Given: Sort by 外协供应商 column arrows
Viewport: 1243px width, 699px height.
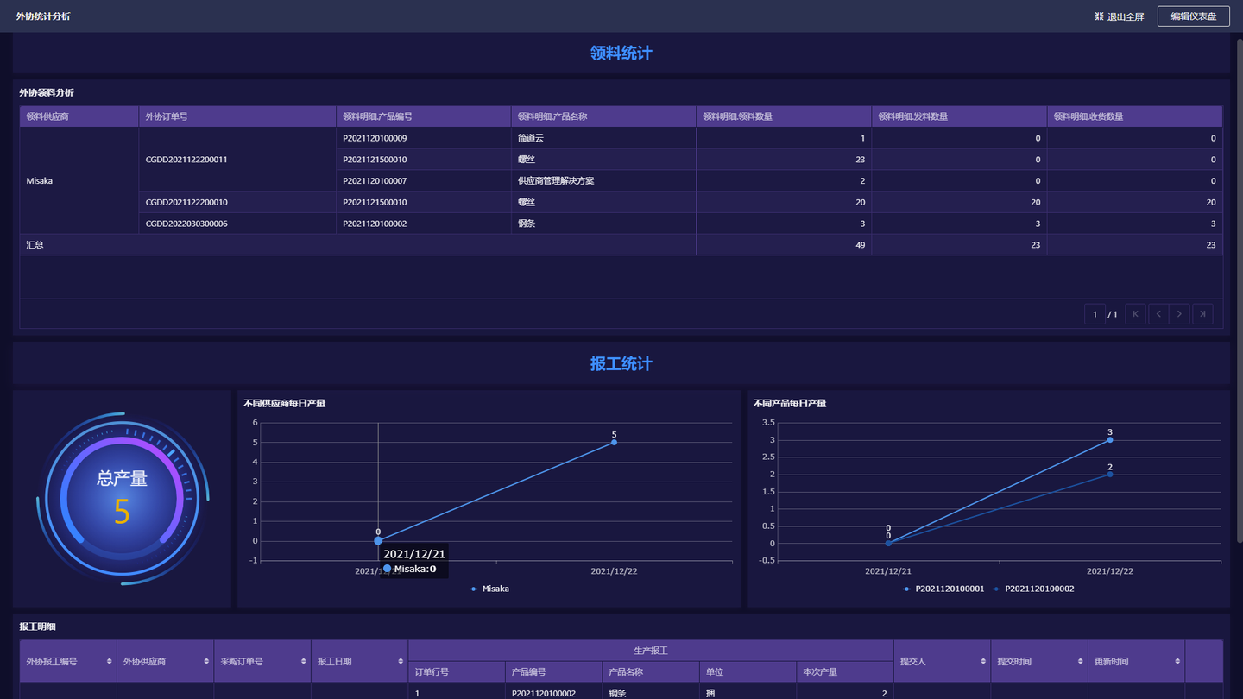Looking at the screenshot, I should [x=206, y=661].
